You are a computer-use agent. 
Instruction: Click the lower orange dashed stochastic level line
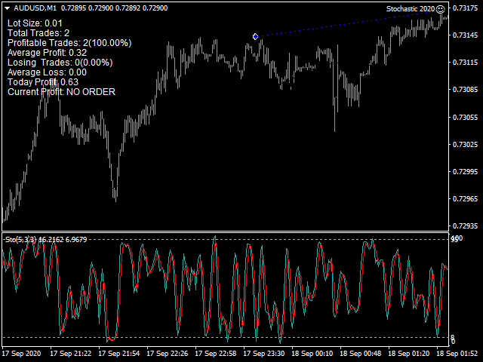[x=225, y=338]
